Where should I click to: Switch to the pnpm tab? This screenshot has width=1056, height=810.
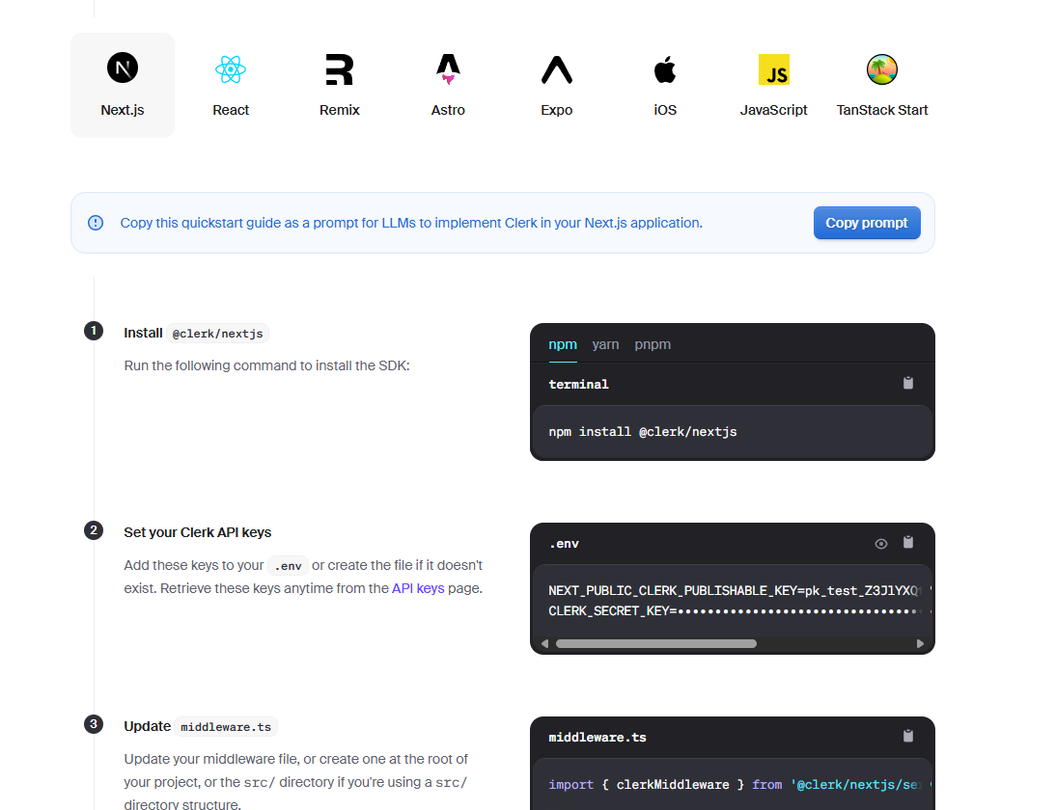[653, 344]
